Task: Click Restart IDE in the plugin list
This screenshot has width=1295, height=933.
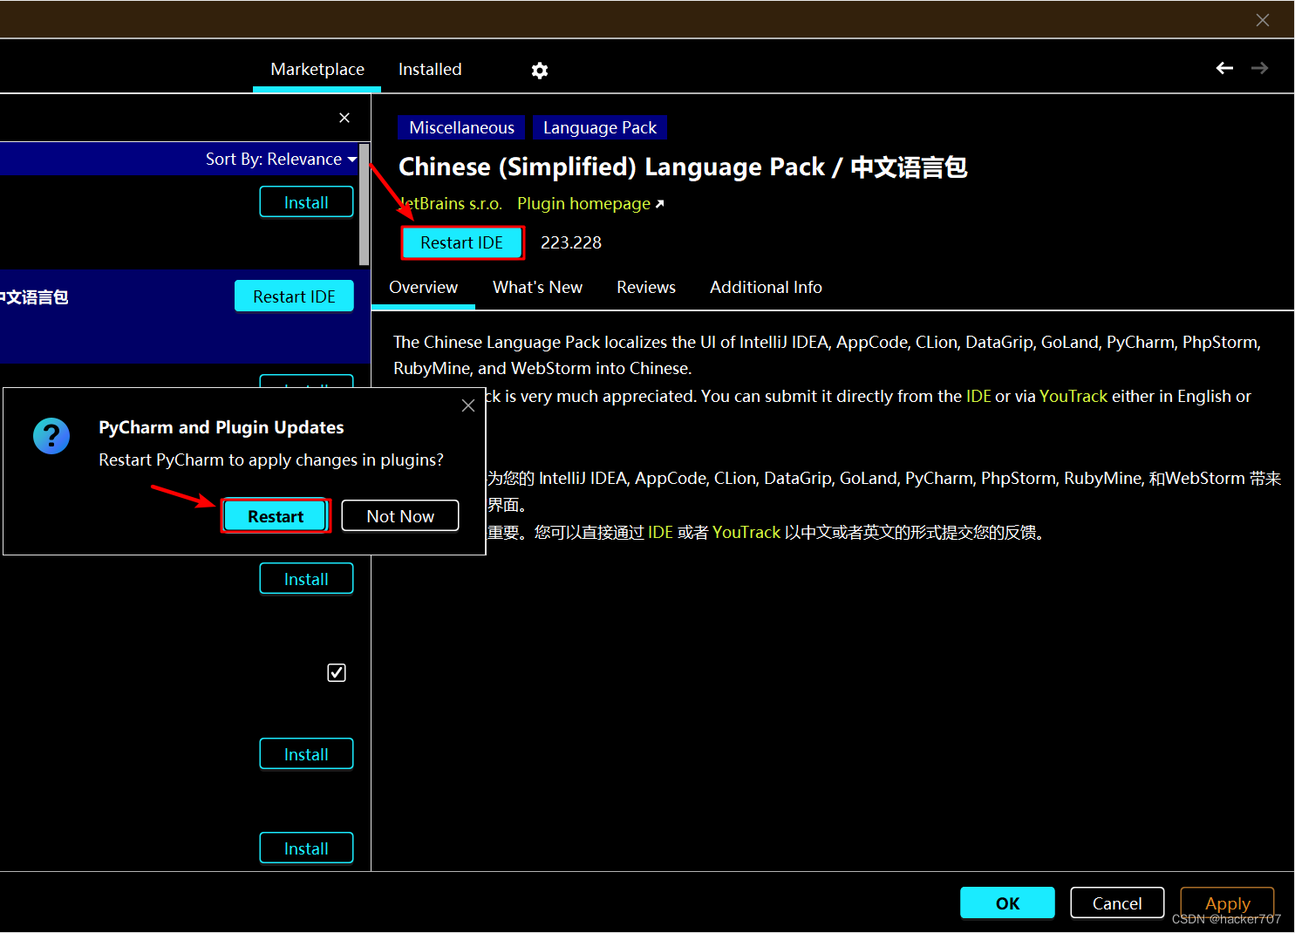Action: (x=294, y=296)
